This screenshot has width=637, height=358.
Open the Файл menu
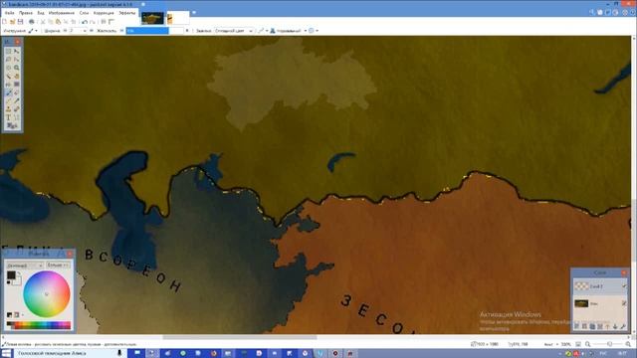pos(9,13)
